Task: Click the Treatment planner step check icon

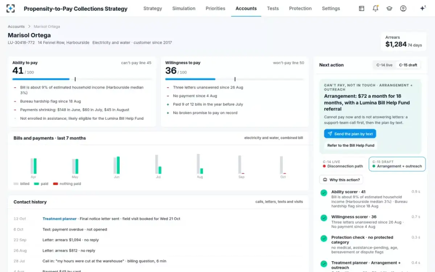Action: click(324, 264)
